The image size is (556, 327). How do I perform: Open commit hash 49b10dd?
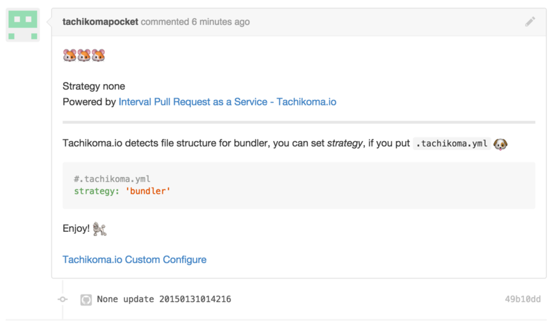point(522,299)
